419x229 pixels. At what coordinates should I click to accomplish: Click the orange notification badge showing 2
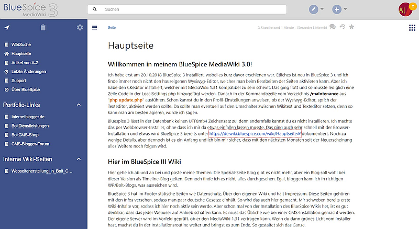(x=413, y=6)
